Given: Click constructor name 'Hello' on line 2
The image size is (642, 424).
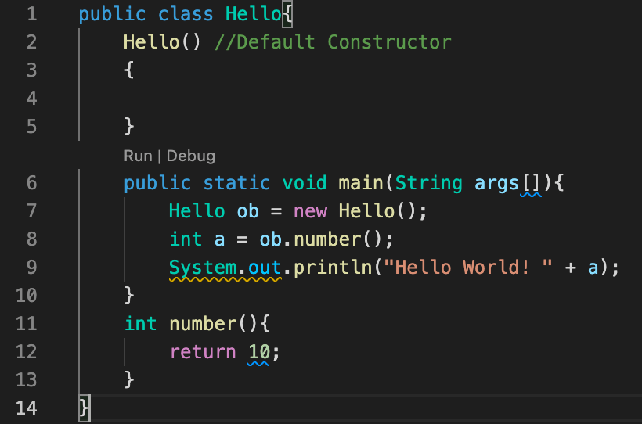Looking at the screenshot, I should coord(152,42).
